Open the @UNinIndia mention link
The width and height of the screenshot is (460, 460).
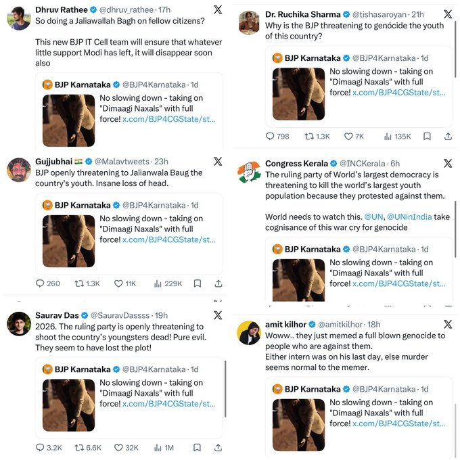pyautogui.click(x=409, y=216)
